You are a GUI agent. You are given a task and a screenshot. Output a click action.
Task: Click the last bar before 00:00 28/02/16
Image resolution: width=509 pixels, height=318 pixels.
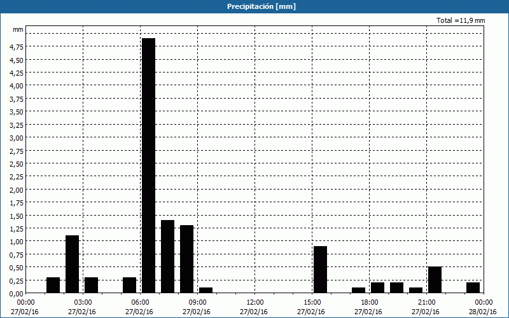(473, 287)
